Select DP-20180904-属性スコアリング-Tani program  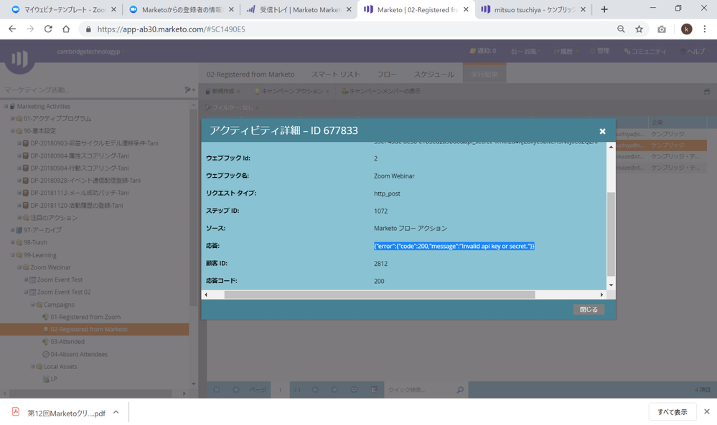80,156
